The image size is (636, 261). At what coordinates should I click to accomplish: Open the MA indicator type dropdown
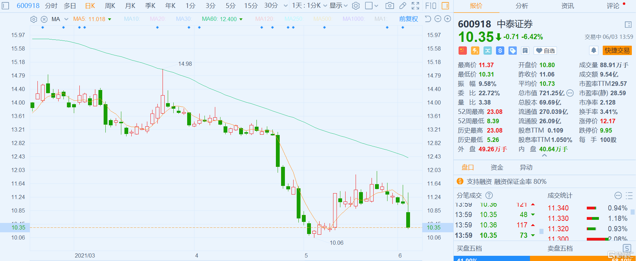(x=60, y=19)
